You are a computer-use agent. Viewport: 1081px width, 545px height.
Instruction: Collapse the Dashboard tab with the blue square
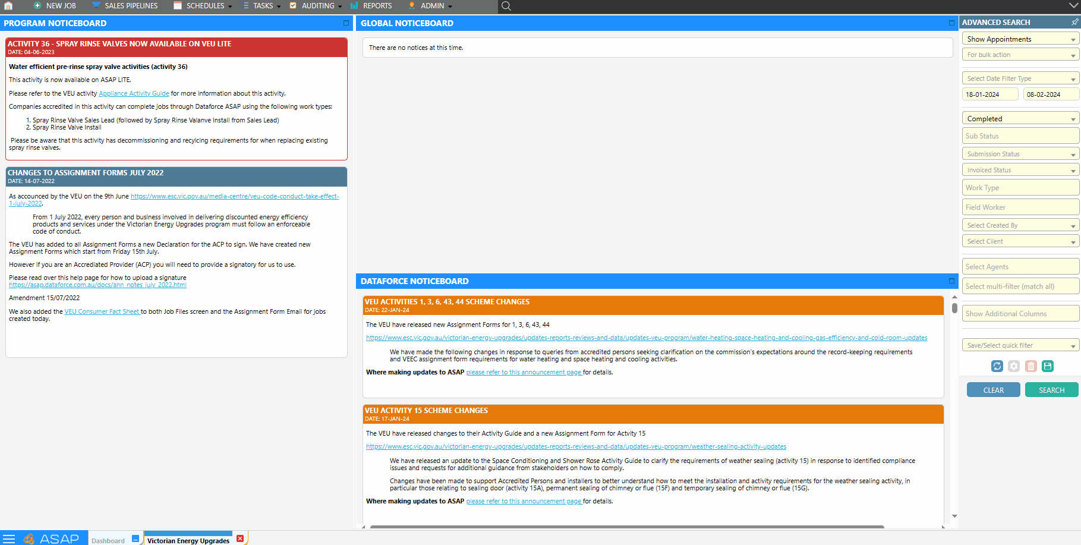pyautogui.click(x=135, y=538)
